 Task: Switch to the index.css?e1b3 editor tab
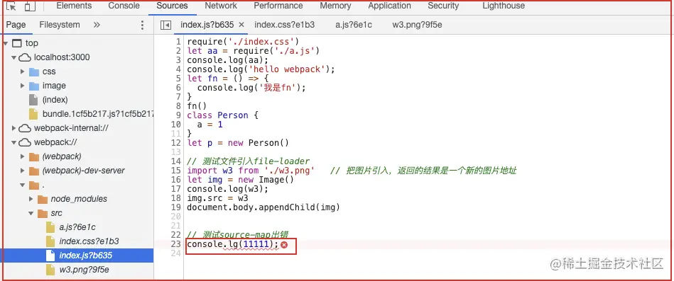[285, 25]
